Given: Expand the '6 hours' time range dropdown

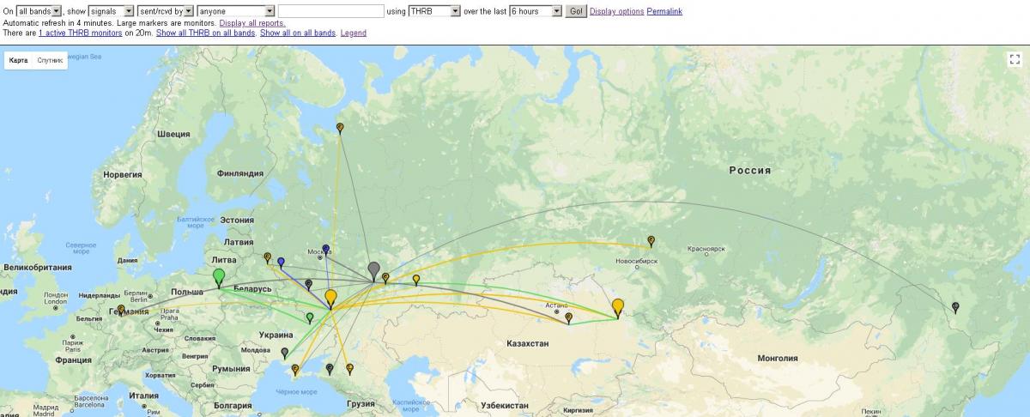Looking at the screenshot, I should pyautogui.click(x=535, y=11).
